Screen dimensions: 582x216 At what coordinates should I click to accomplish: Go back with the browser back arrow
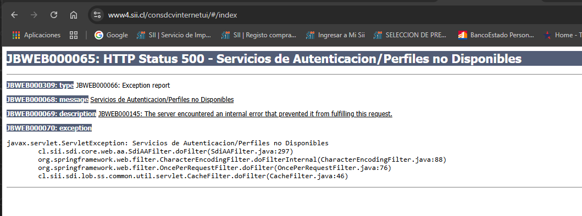(14, 15)
